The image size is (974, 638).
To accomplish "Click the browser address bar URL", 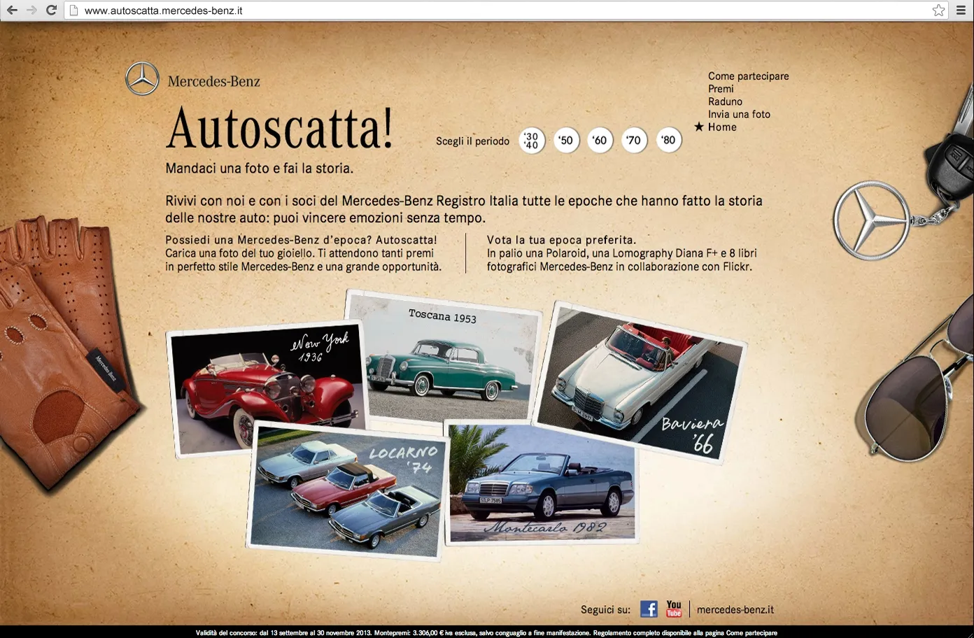I will pyautogui.click(x=164, y=10).
